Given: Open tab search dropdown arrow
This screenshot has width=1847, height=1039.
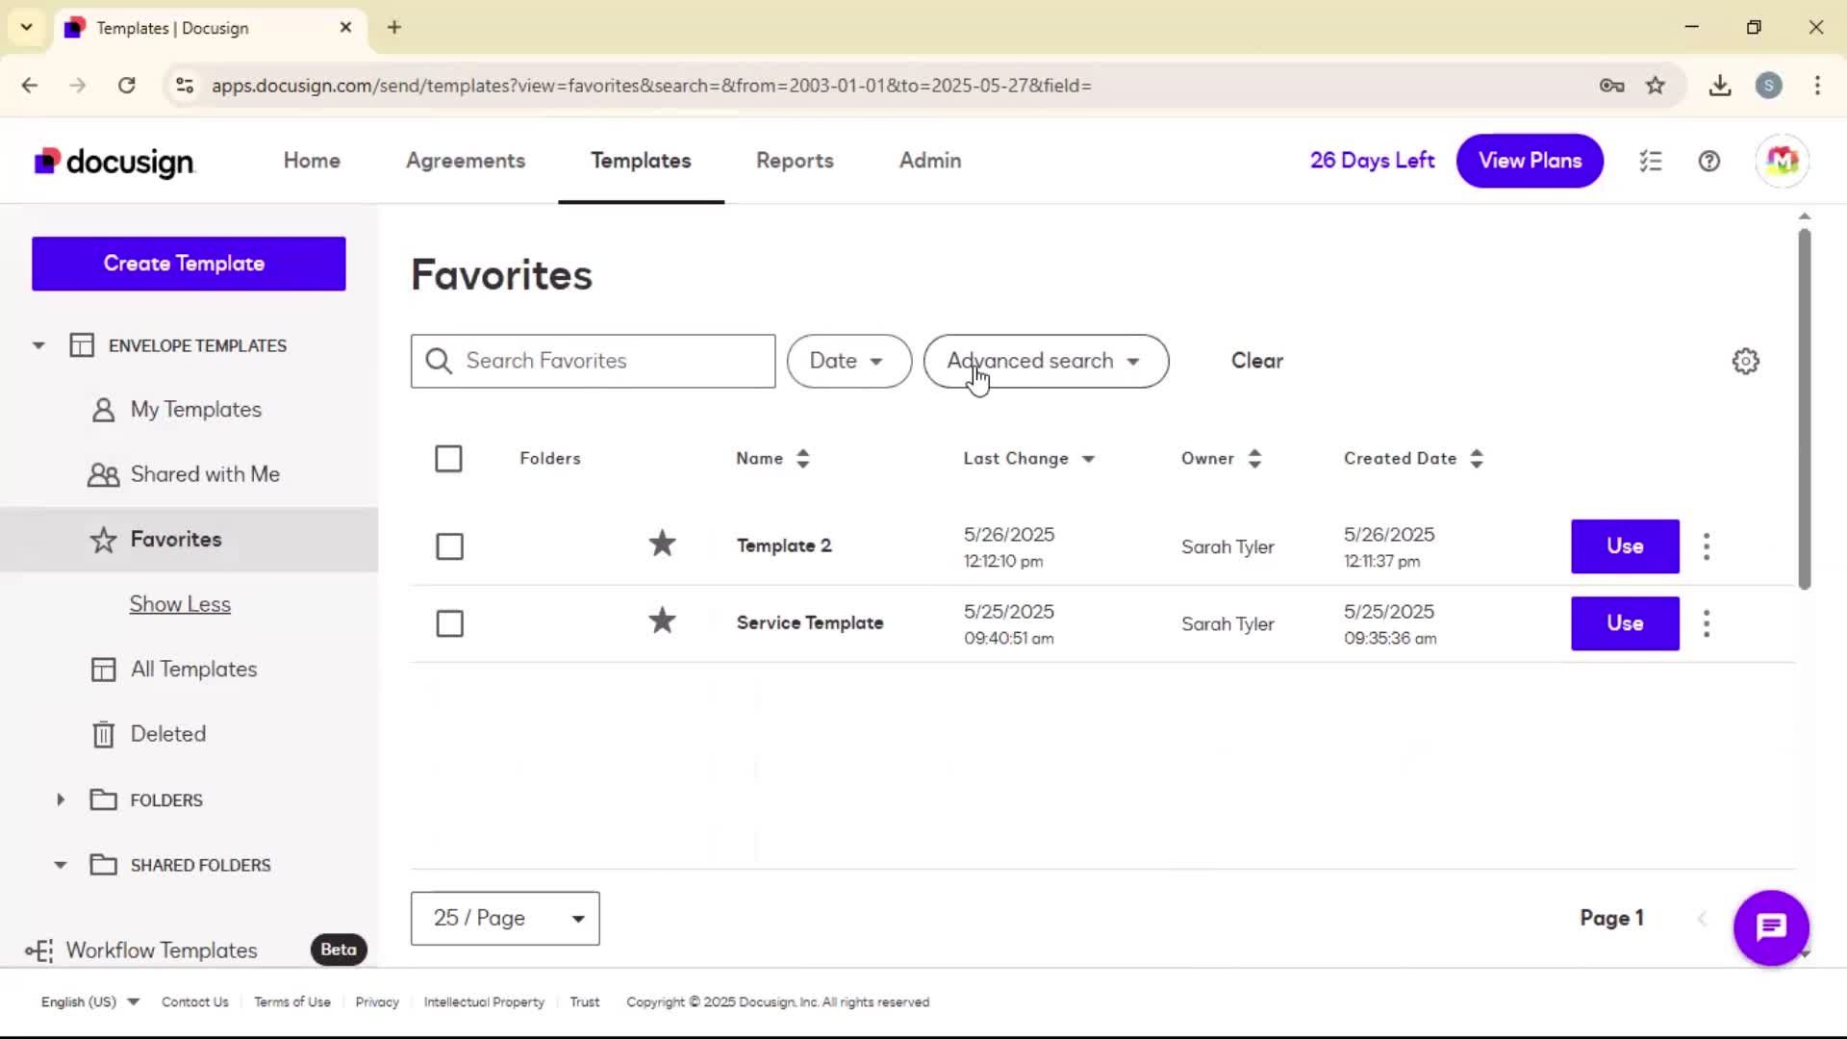Looking at the screenshot, I should click(27, 27).
